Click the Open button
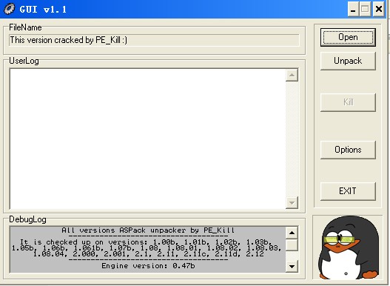The image size is (390, 286). (348, 37)
